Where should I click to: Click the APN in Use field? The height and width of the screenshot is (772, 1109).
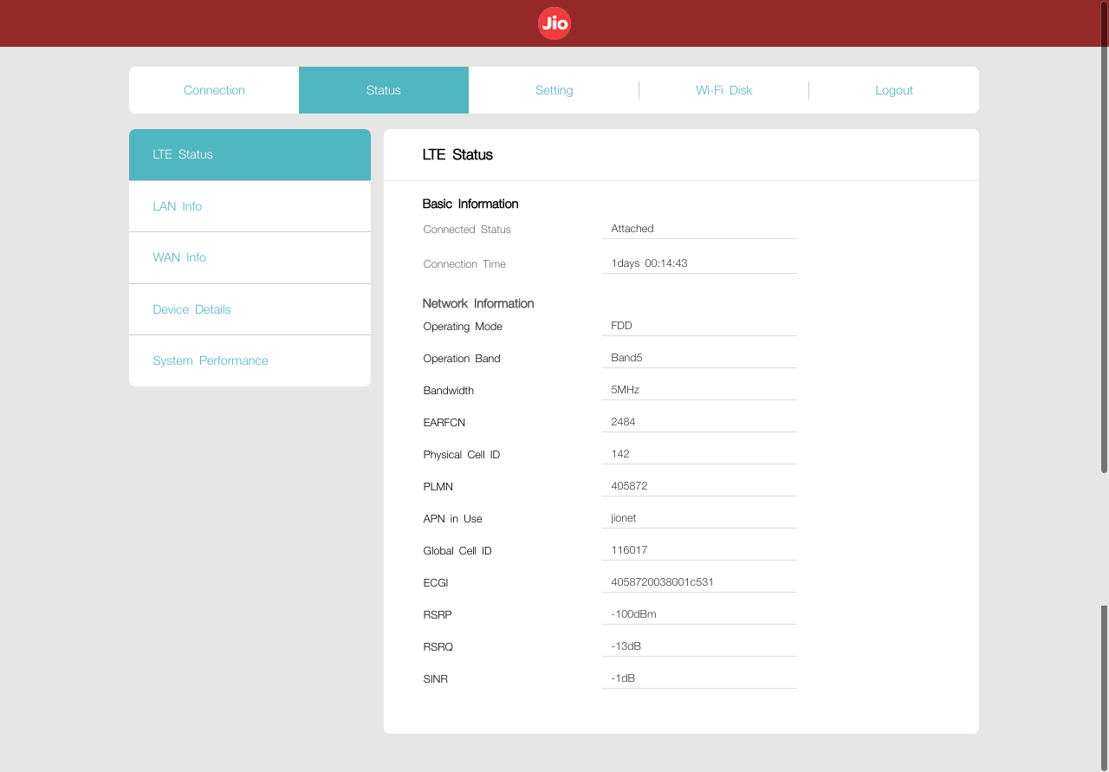pos(698,518)
